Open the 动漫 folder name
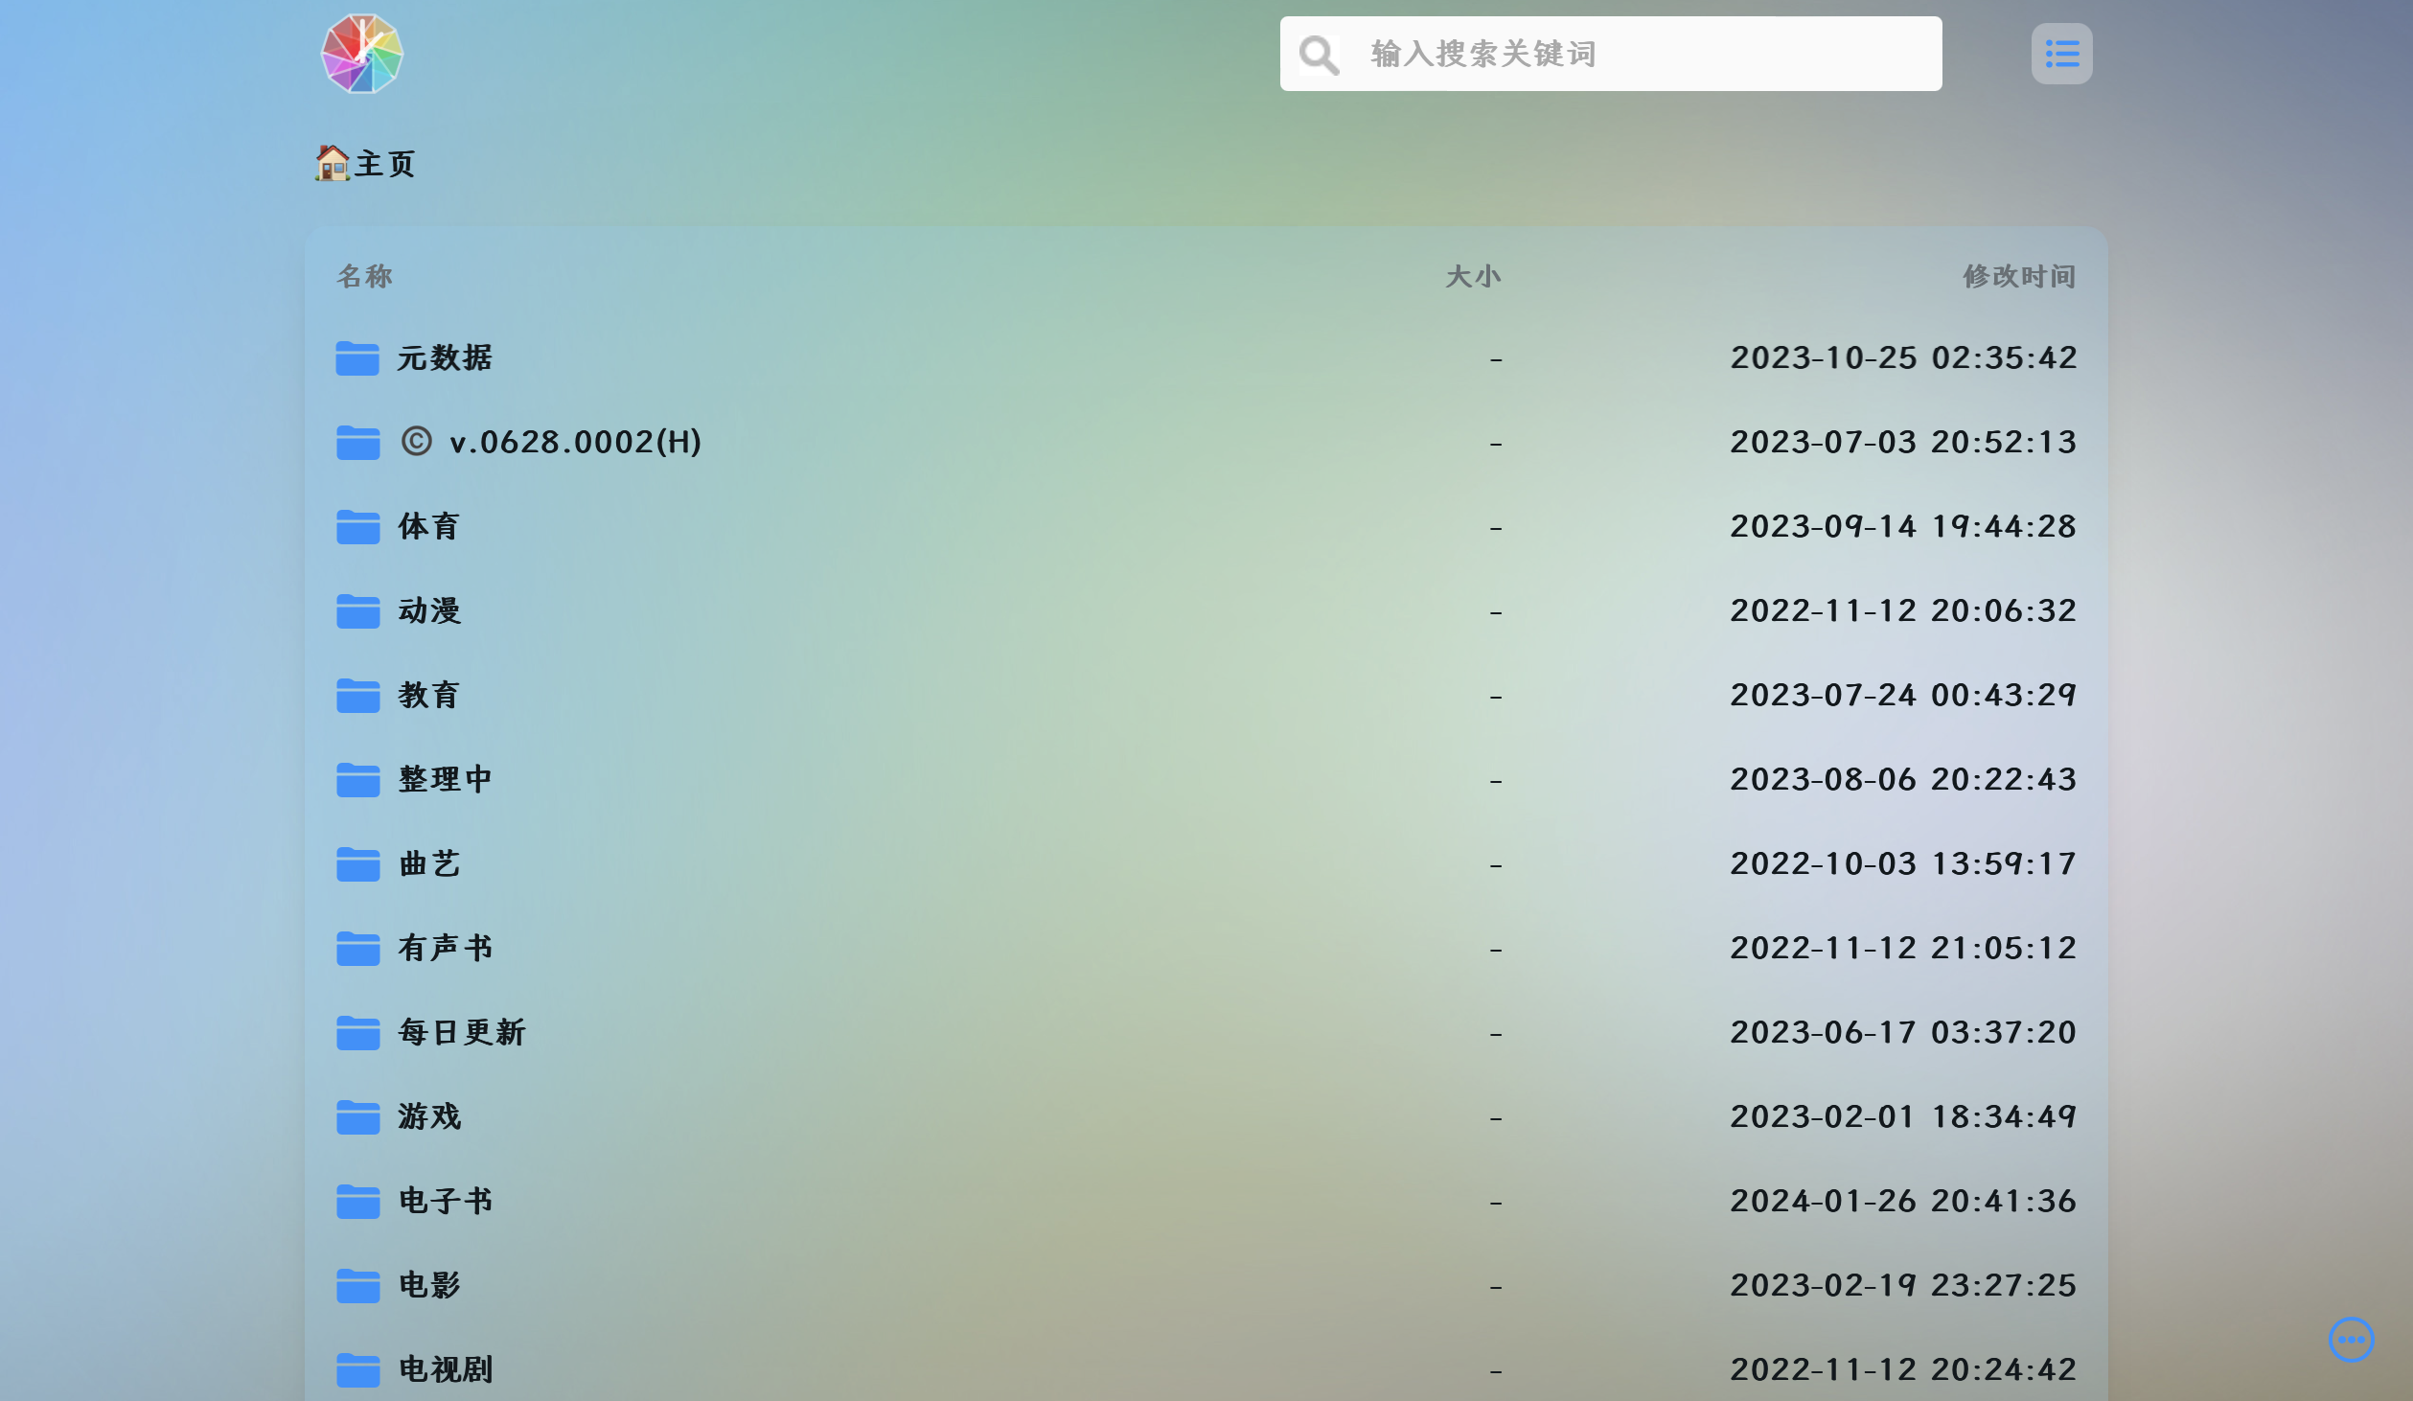Viewport: 2413px width, 1401px height. 429,611
